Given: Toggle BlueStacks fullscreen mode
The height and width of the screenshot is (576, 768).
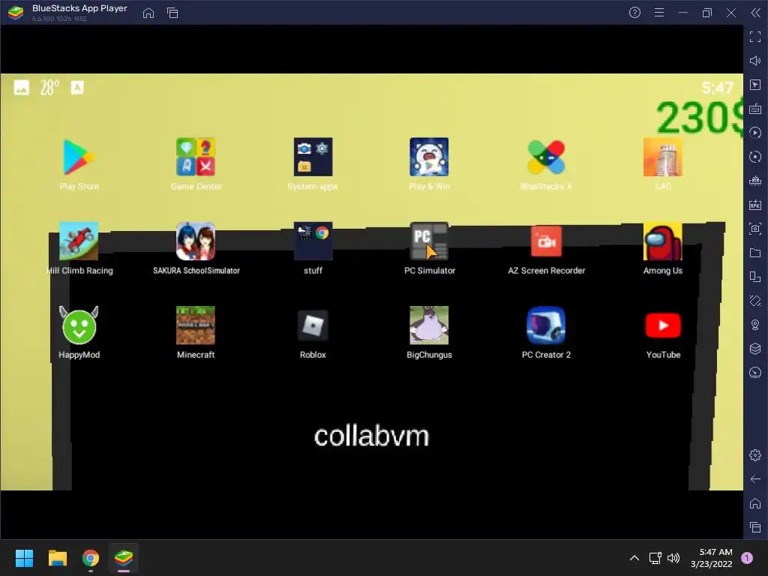Looking at the screenshot, I should 755,37.
